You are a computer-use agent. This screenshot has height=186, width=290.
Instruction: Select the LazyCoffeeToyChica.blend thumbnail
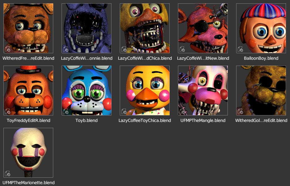[x=145, y=90]
